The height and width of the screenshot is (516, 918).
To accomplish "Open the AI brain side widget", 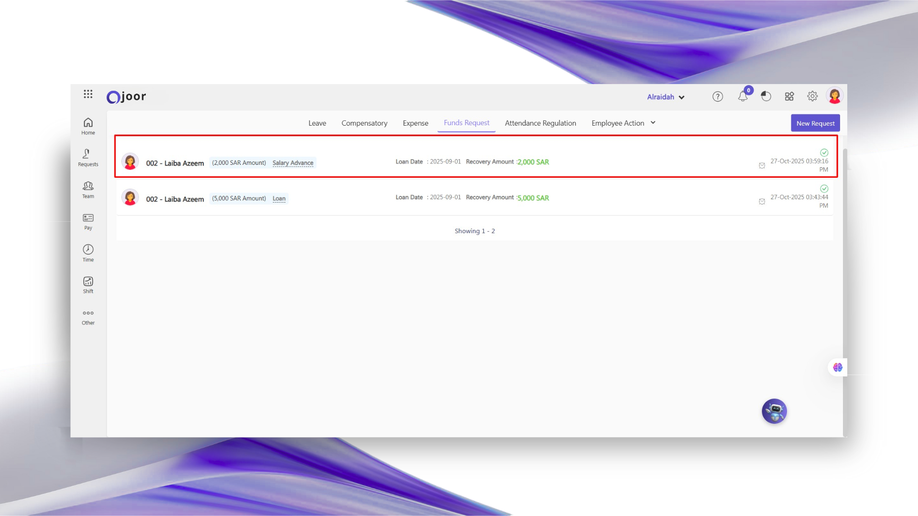I will 837,367.
